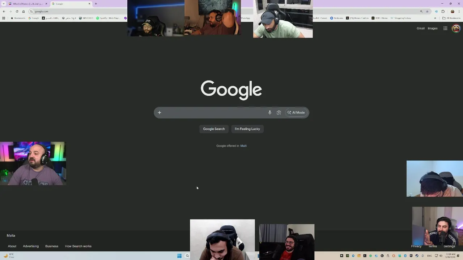Click the media audio control icon in toolbar
This screenshot has width=463, height=260.
[x=436, y=12]
